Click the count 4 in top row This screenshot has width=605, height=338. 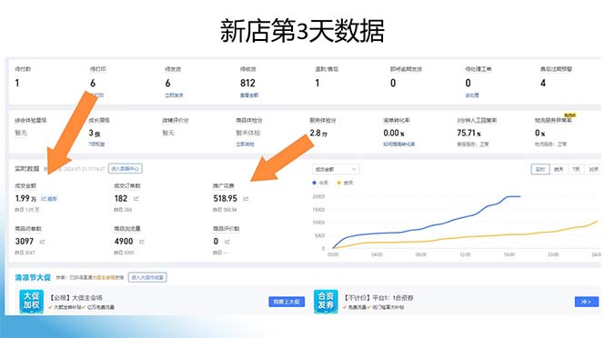tap(543, 83)
